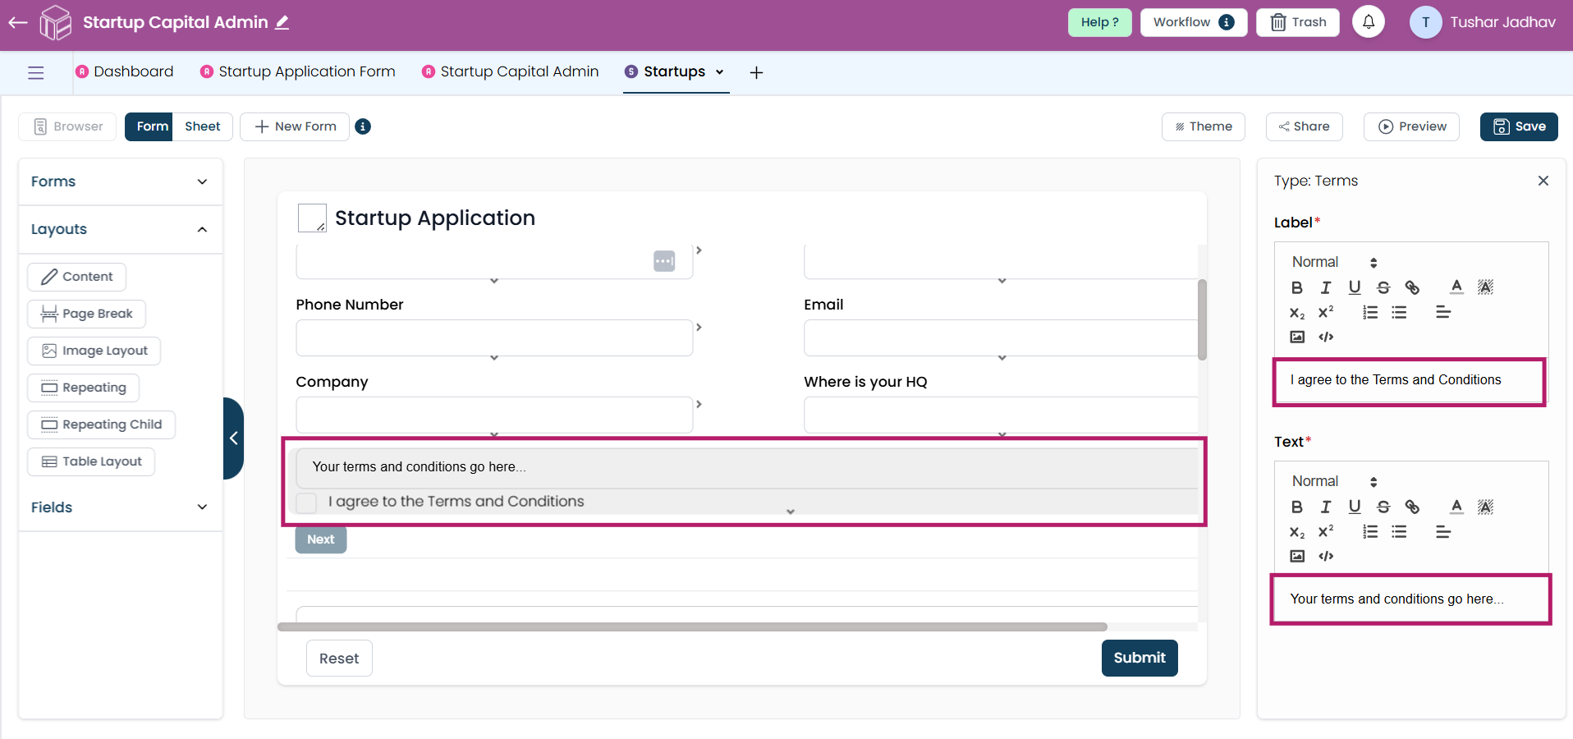Toggle code view in the Text editor
Image resolution: width=1573 pixels, height=739 pixels.
pos(1326,556)
